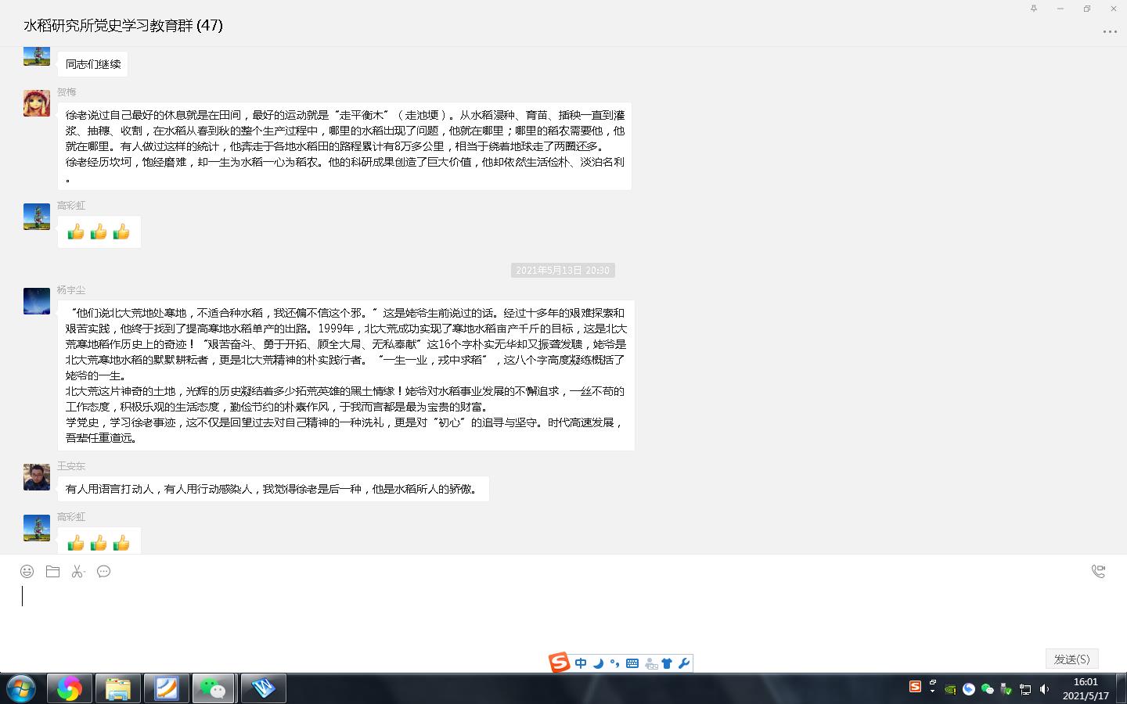Open the orange pen app in taskbar
This screenshot has width=1127, height=704.
click(x=166, y=688)
